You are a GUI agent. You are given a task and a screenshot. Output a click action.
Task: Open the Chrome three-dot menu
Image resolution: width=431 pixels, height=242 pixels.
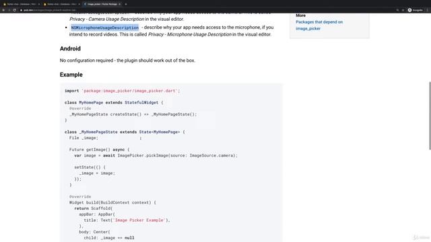tap(428, 10)
